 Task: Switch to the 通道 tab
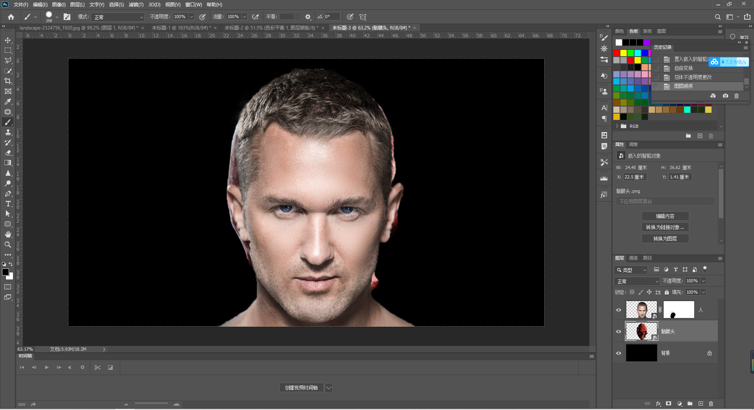633,258
